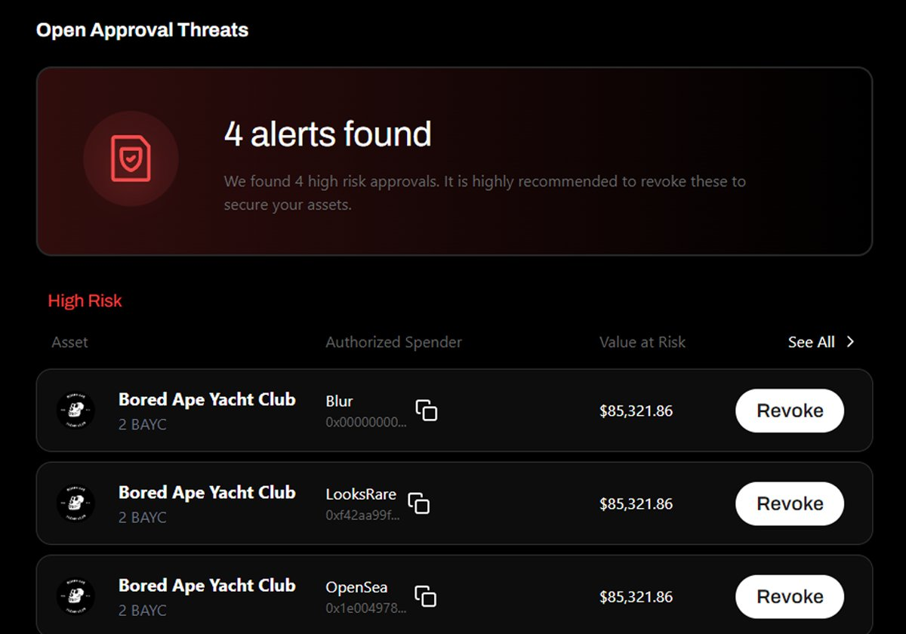Viewport: 906px width, 634px height.
Task: Open See All high risk approvals
Action: pos(810,342)
